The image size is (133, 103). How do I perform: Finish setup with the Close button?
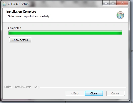pyautogui.click(x=94, y=93)
